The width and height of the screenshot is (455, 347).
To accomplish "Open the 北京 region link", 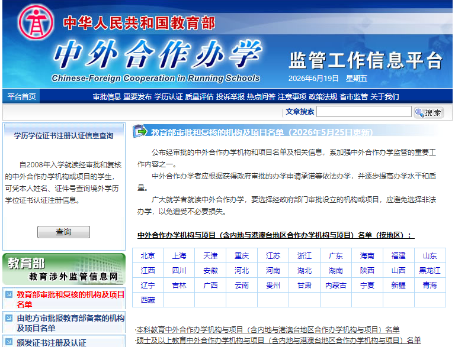I will coord(148,256).
